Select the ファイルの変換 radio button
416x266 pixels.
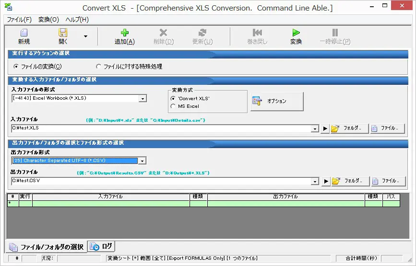16,67
